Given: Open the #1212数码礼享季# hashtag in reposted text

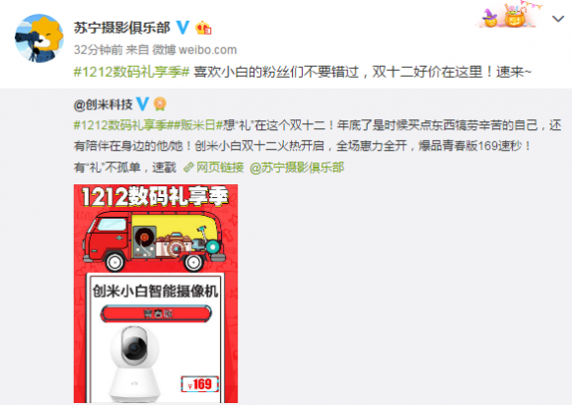Looking at the screenshot, I should 120,125.
